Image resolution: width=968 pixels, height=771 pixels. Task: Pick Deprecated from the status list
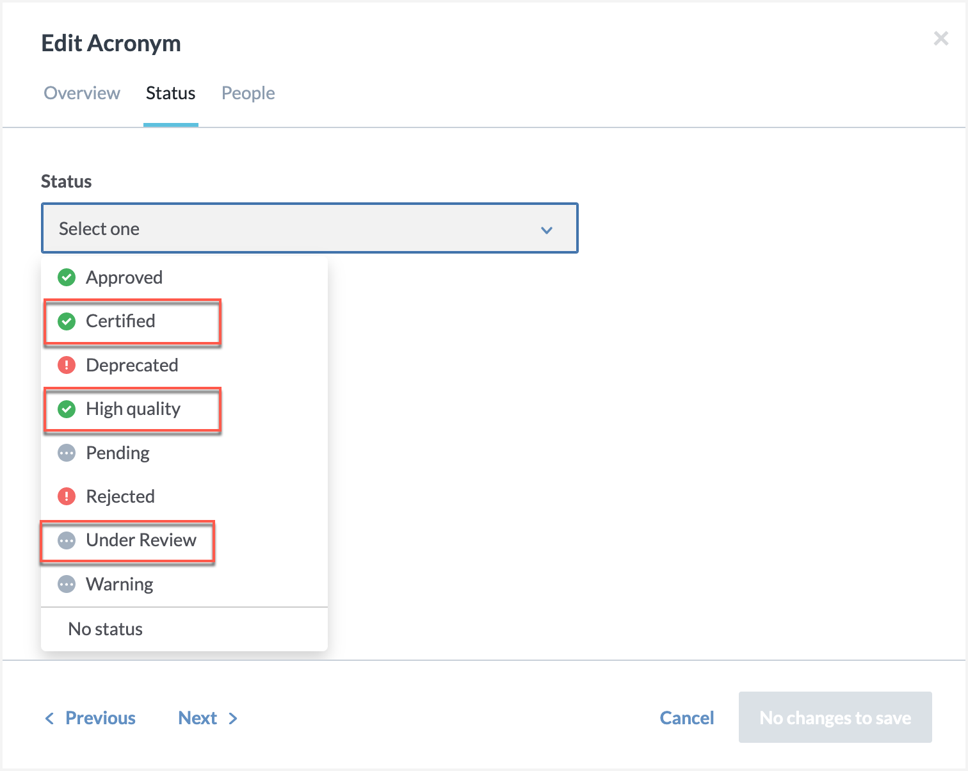point(184,365)
